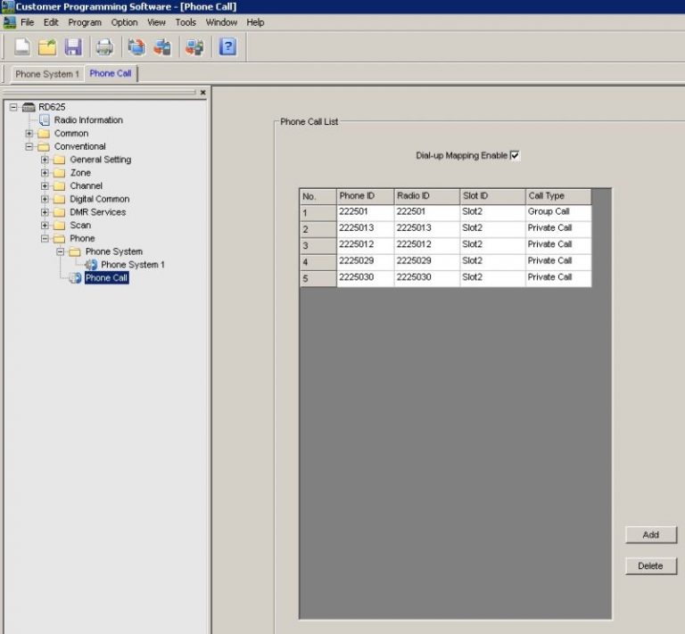Click the Help question mark icon
685x634 pixels.
(227, 46)
